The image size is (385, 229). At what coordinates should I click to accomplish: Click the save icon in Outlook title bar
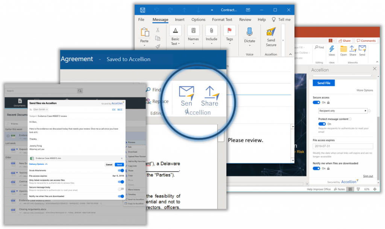[142, 10]
